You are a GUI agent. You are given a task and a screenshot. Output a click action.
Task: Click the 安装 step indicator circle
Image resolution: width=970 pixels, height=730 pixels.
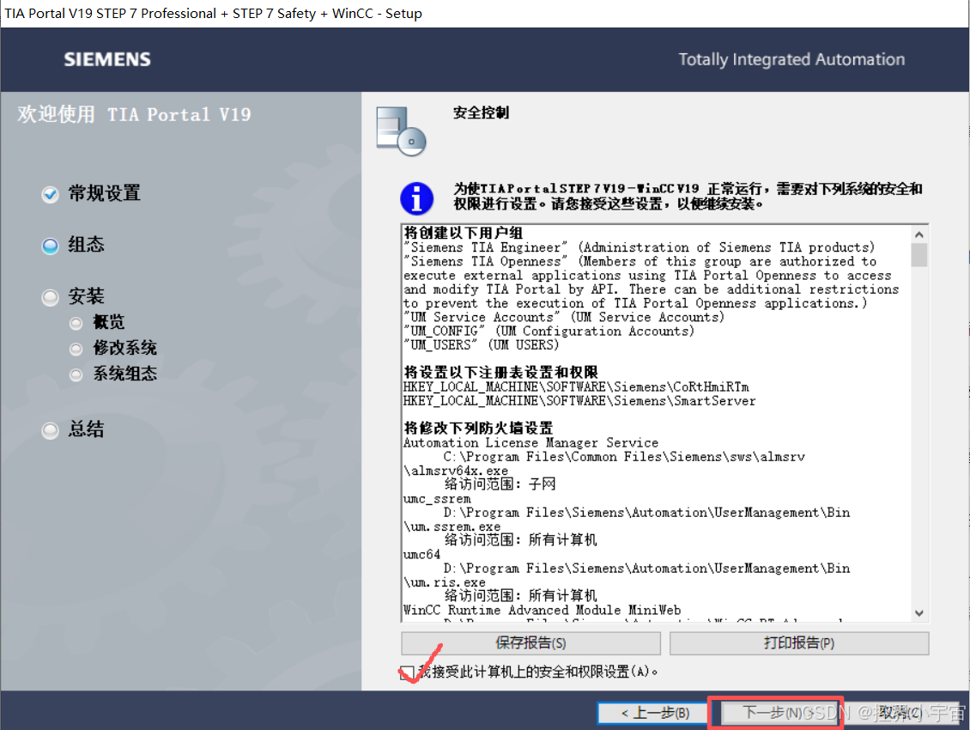pyautogui.click(x=50, y=298)
